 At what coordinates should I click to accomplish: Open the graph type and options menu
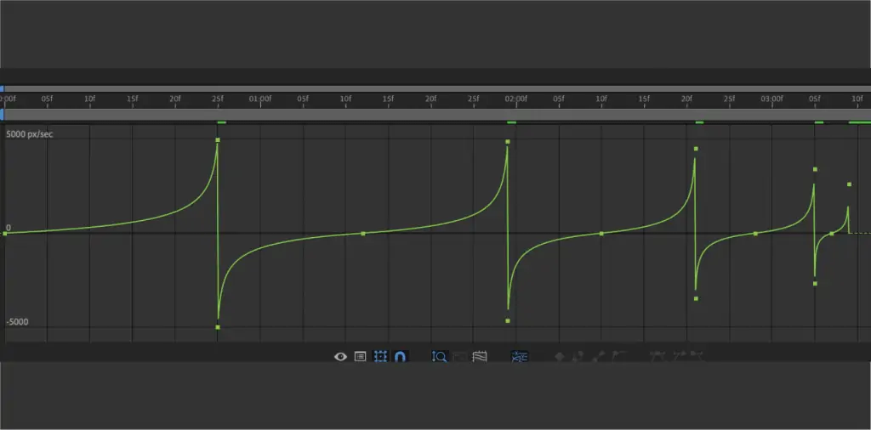(360, 357)
